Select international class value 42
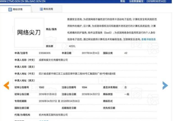173x121 pixels. (x=126, y=53)
